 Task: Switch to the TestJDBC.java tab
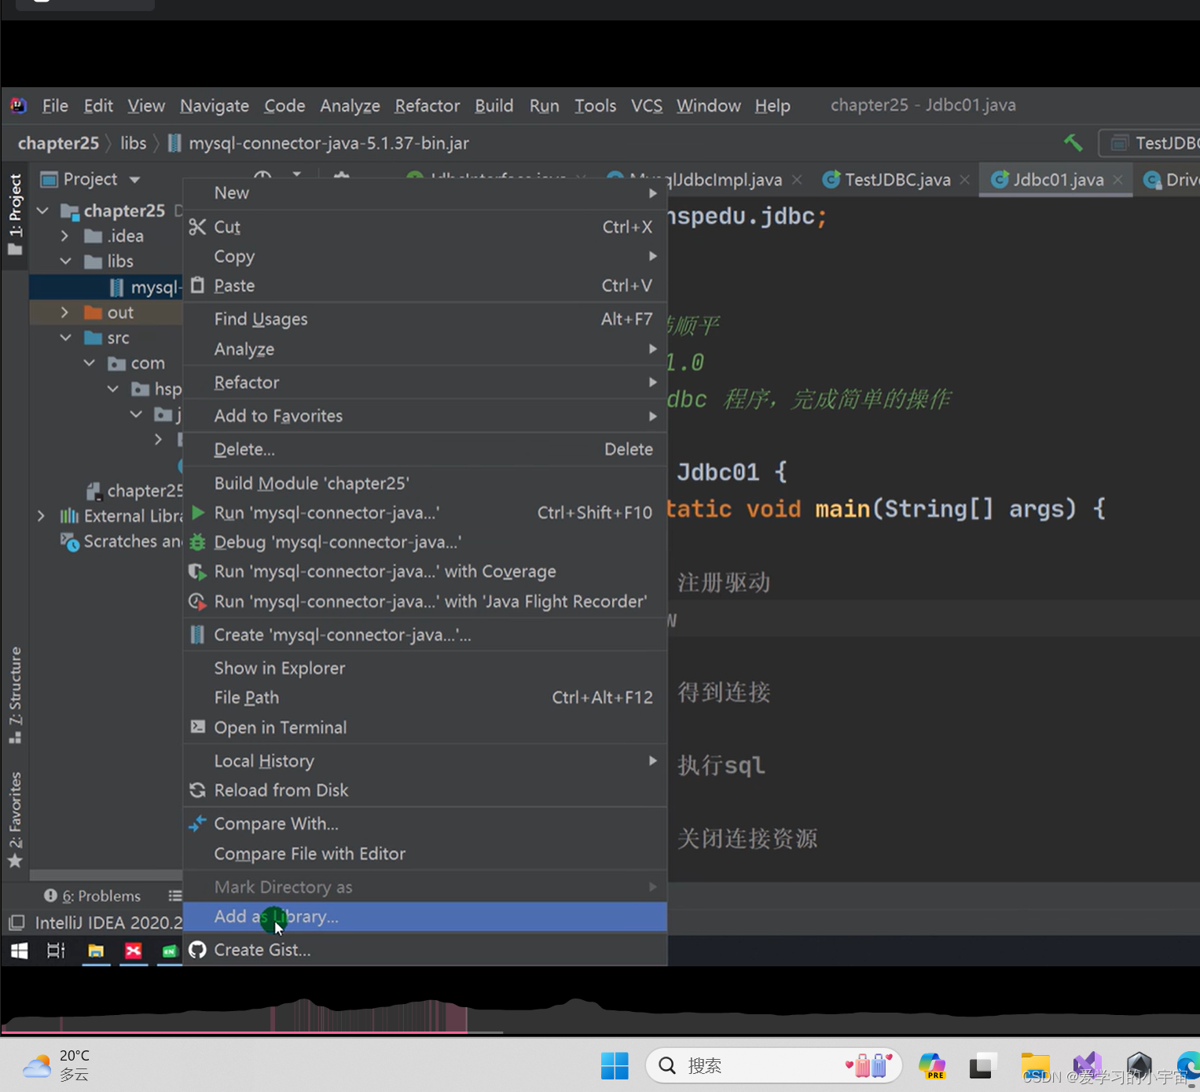[897, 180]
